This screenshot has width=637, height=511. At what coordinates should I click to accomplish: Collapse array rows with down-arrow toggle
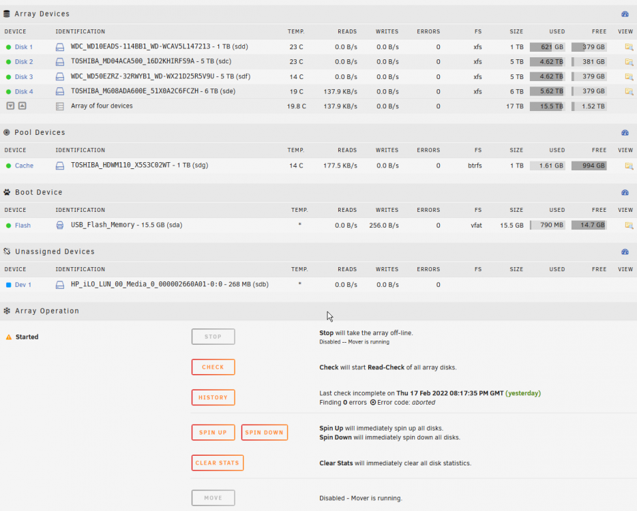click(10, 106)
